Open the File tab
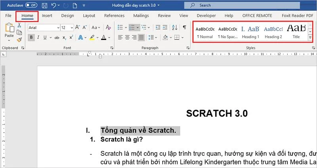 click(x=8, y=16)
